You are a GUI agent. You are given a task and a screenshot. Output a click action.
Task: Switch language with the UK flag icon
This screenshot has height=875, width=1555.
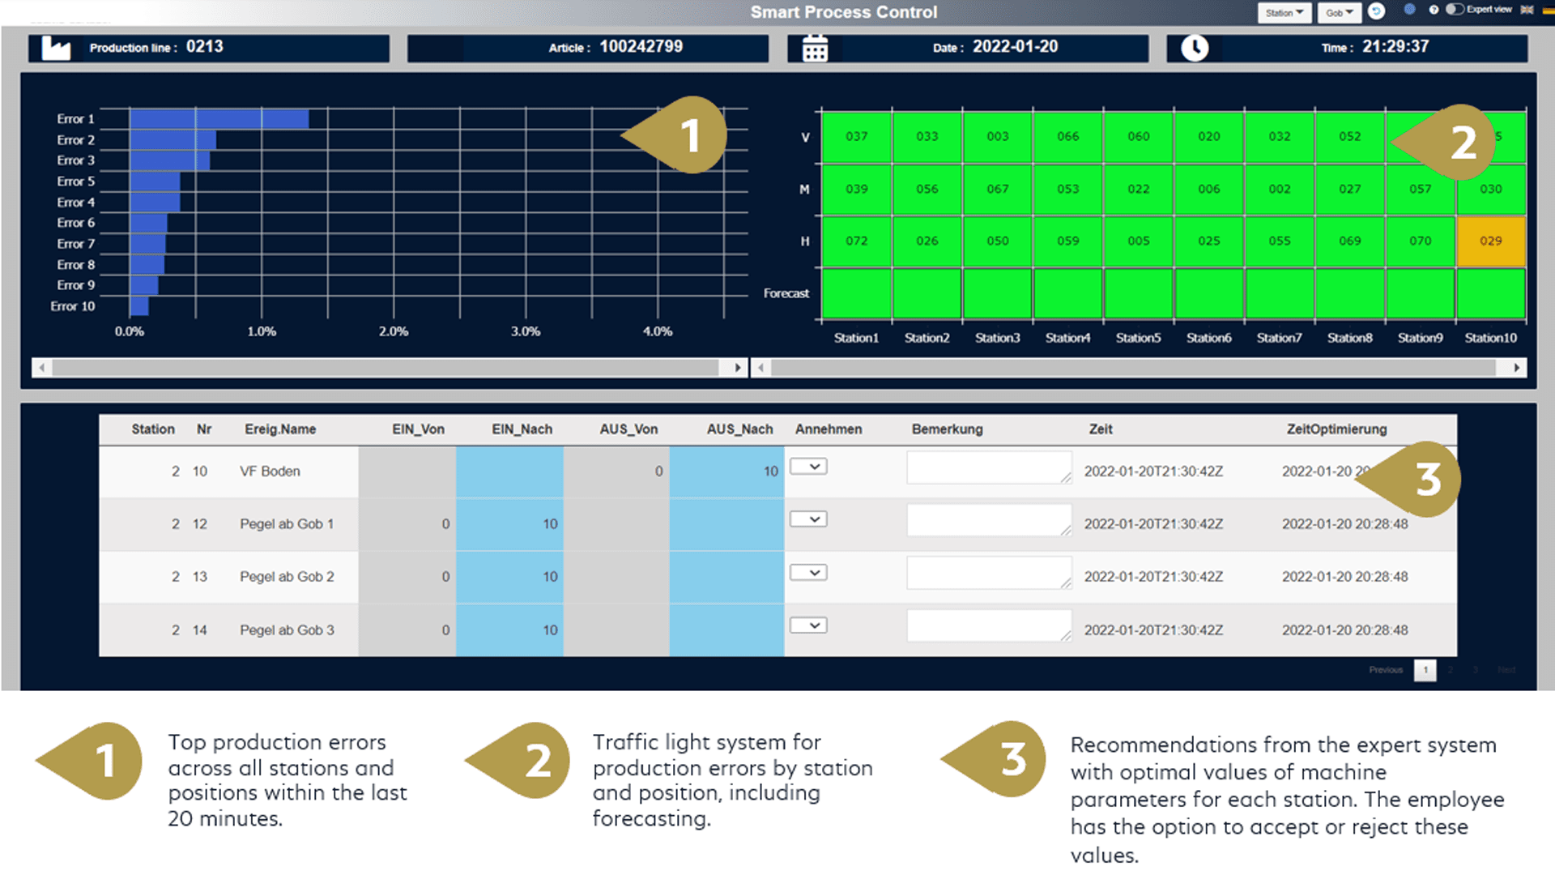click(1527, 10)
